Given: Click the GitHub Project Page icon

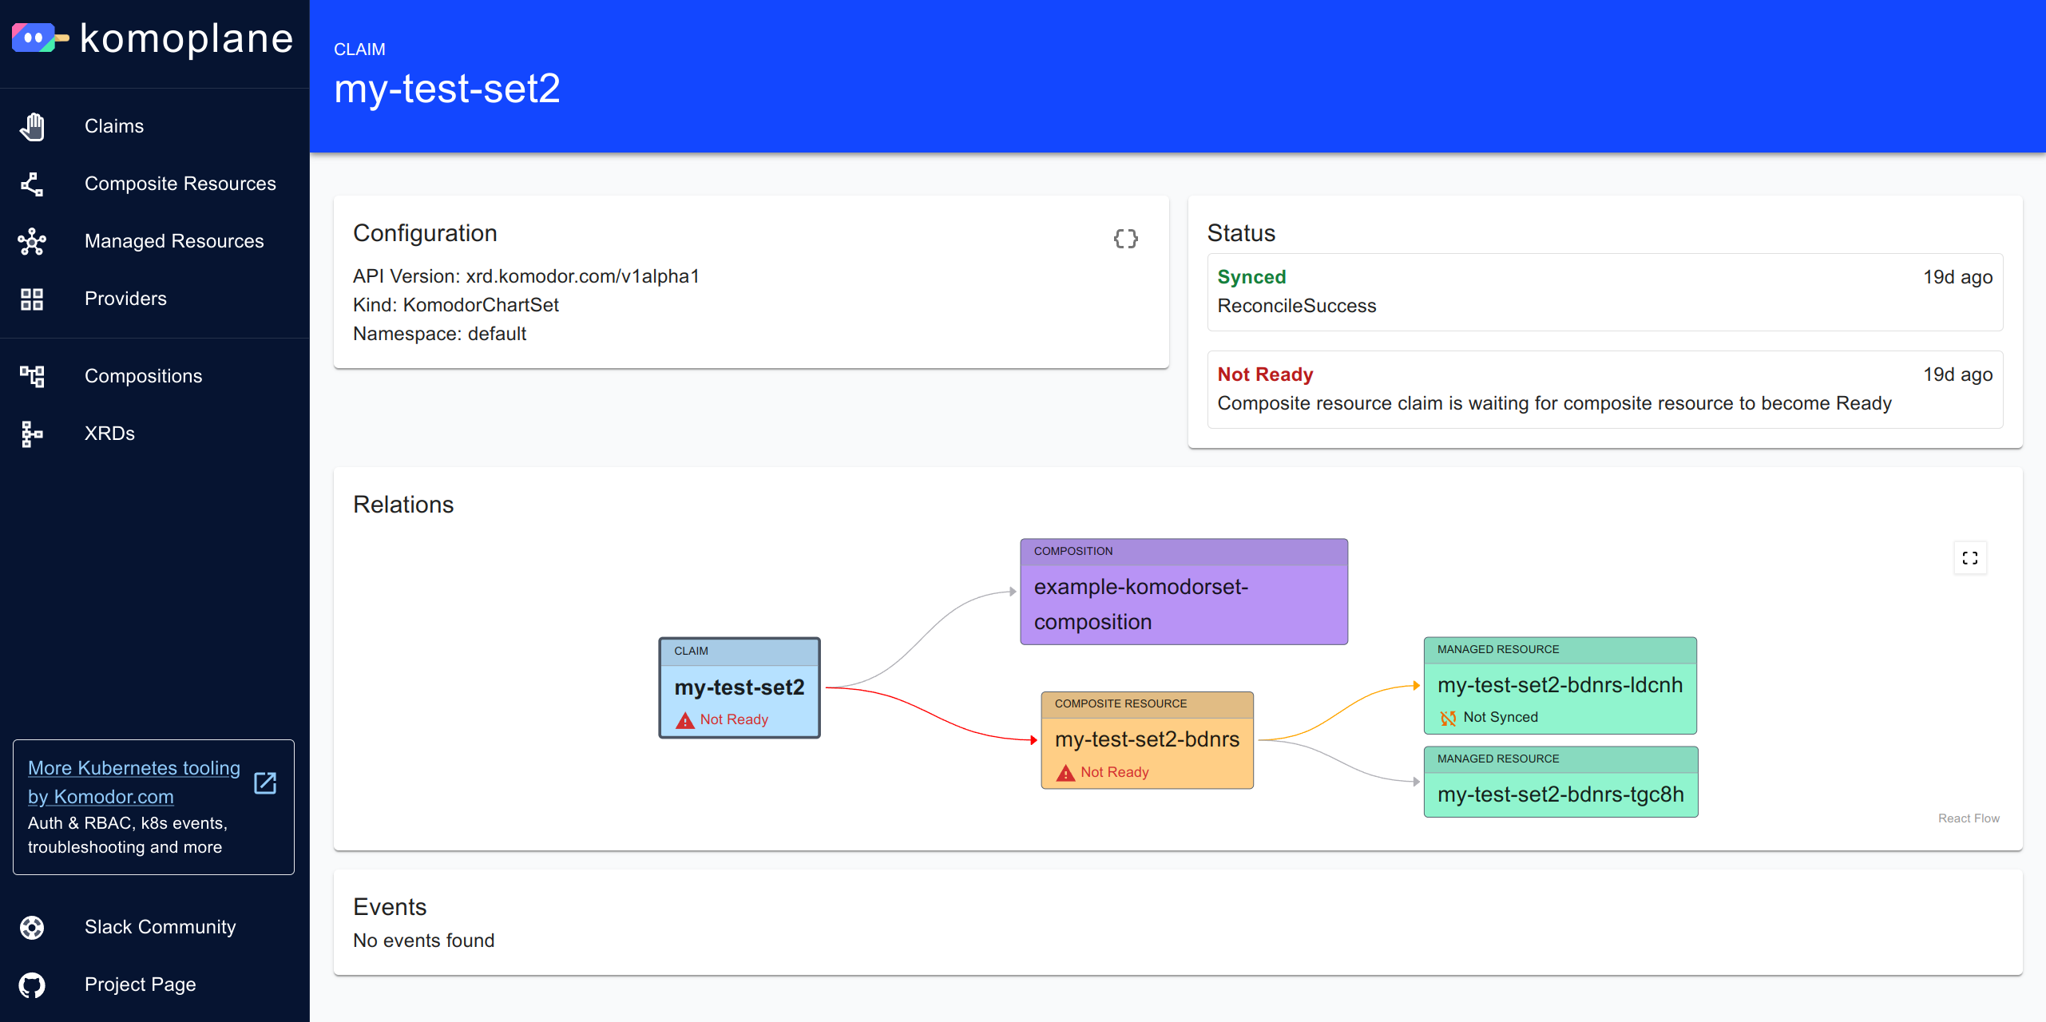Looking at the screenshot, I should [x=32, y=984].
